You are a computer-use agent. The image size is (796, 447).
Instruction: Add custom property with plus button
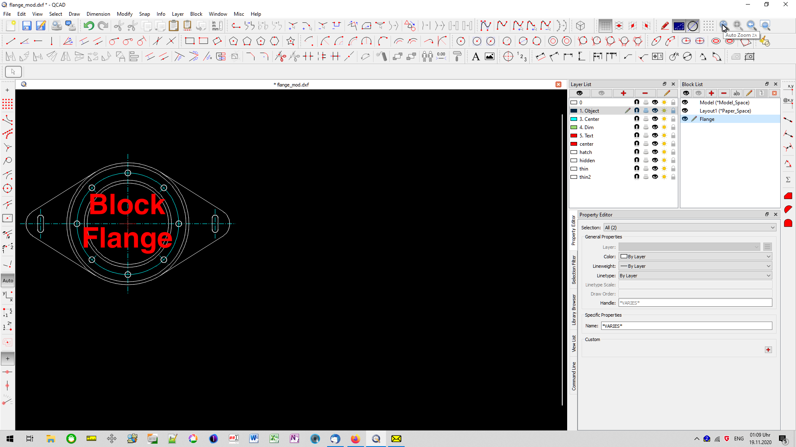coord(768,350)
